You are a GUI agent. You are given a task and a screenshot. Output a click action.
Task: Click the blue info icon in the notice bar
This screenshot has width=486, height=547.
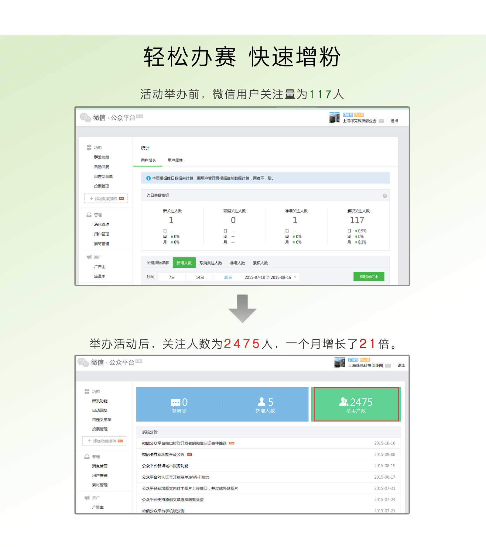(x=148, y=178)
